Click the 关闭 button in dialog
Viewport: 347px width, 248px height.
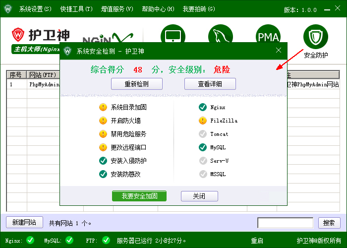click(199, 196)
